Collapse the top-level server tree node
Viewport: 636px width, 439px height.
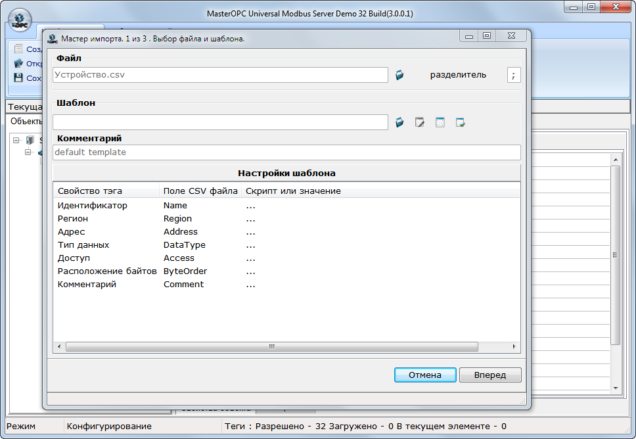point(16,141)
